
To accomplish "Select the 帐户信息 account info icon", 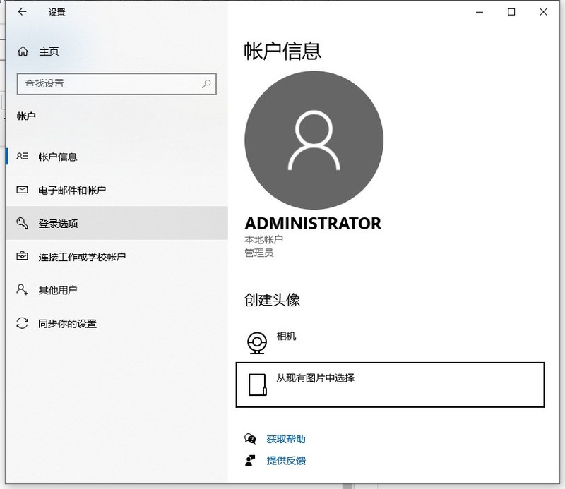I will pos(22,156).
